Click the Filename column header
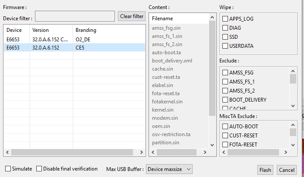Image resolution: width=304 pixels, height=177 pixels. (x=179, y=19)
